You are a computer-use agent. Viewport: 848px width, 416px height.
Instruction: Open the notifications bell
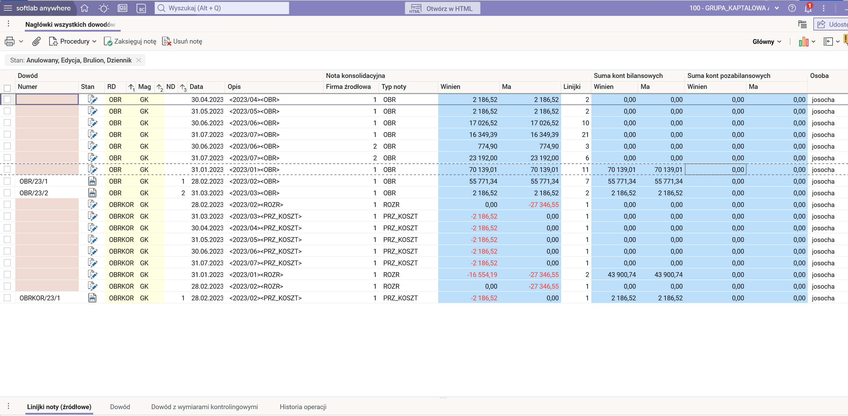tap(808, 8)
